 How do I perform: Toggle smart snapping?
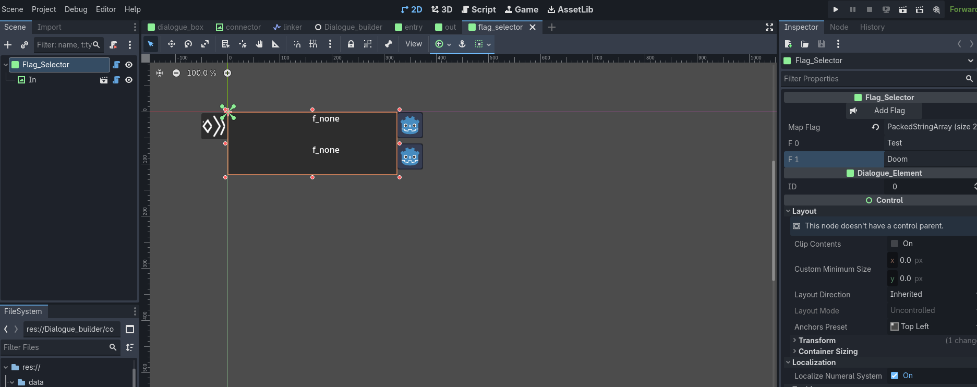297,44
